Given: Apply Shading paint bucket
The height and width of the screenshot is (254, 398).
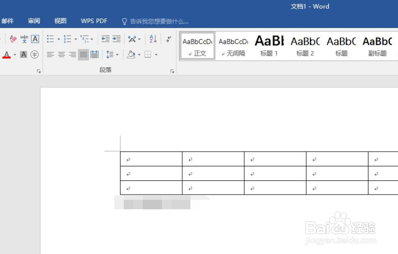Looking at the screenshot, I should tap(131, 55).
